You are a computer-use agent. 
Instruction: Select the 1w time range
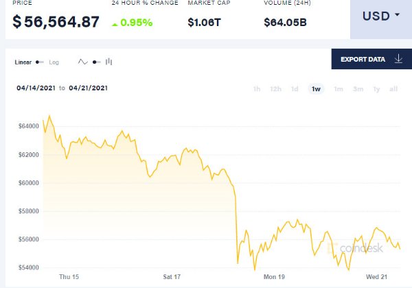pyautogui.click(x=316, y=88)
